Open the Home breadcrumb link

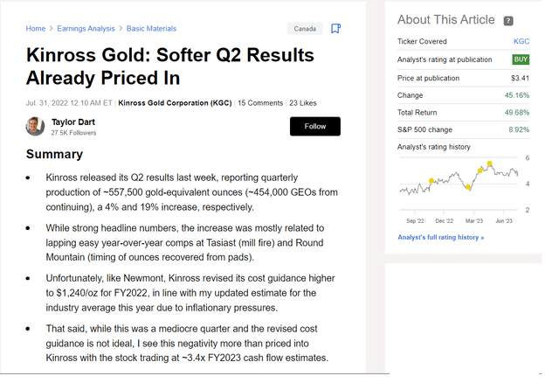click(36, 28)
